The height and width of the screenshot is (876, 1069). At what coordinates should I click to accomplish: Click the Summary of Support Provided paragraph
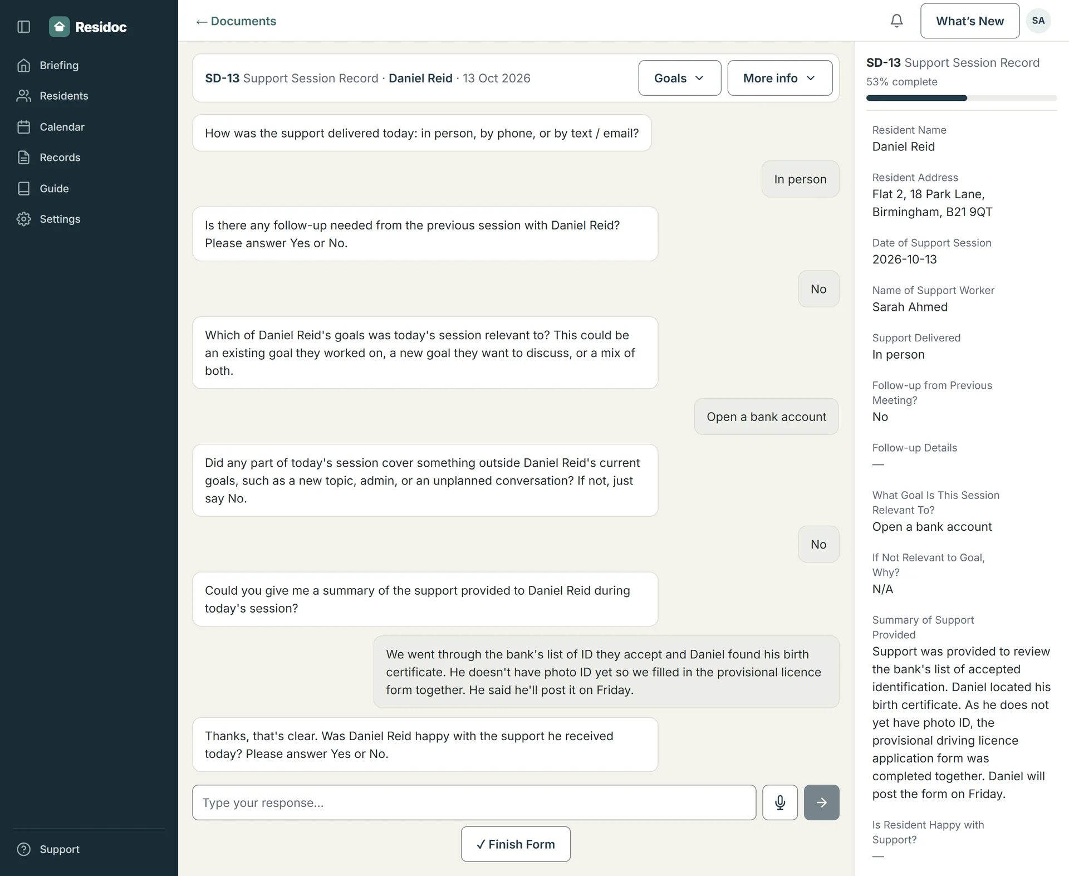[x=962, y=723]
